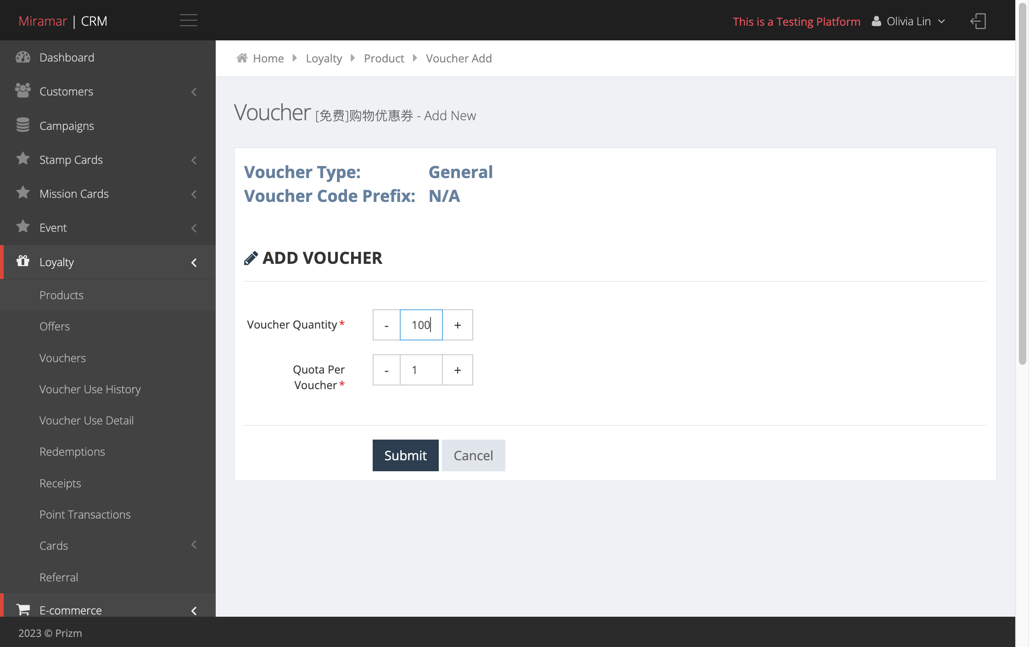Image resolution: width=1029 pixels, height=647 pixels.
Task: Expand the Event menu chevron
Action: (194, 228)
